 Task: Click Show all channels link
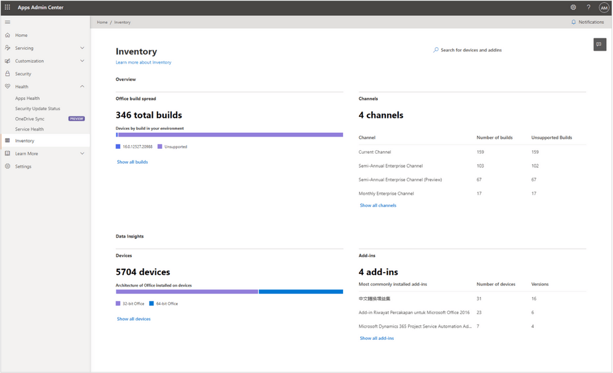point(378,205)
